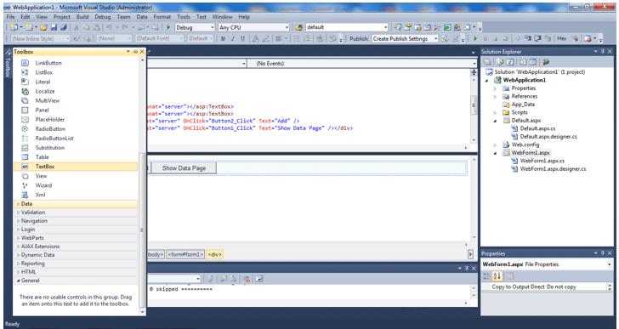Click the Solution Explorer Refresh icon
The height and width of the screenshot is (329, 619).
(x=510, y=62)
